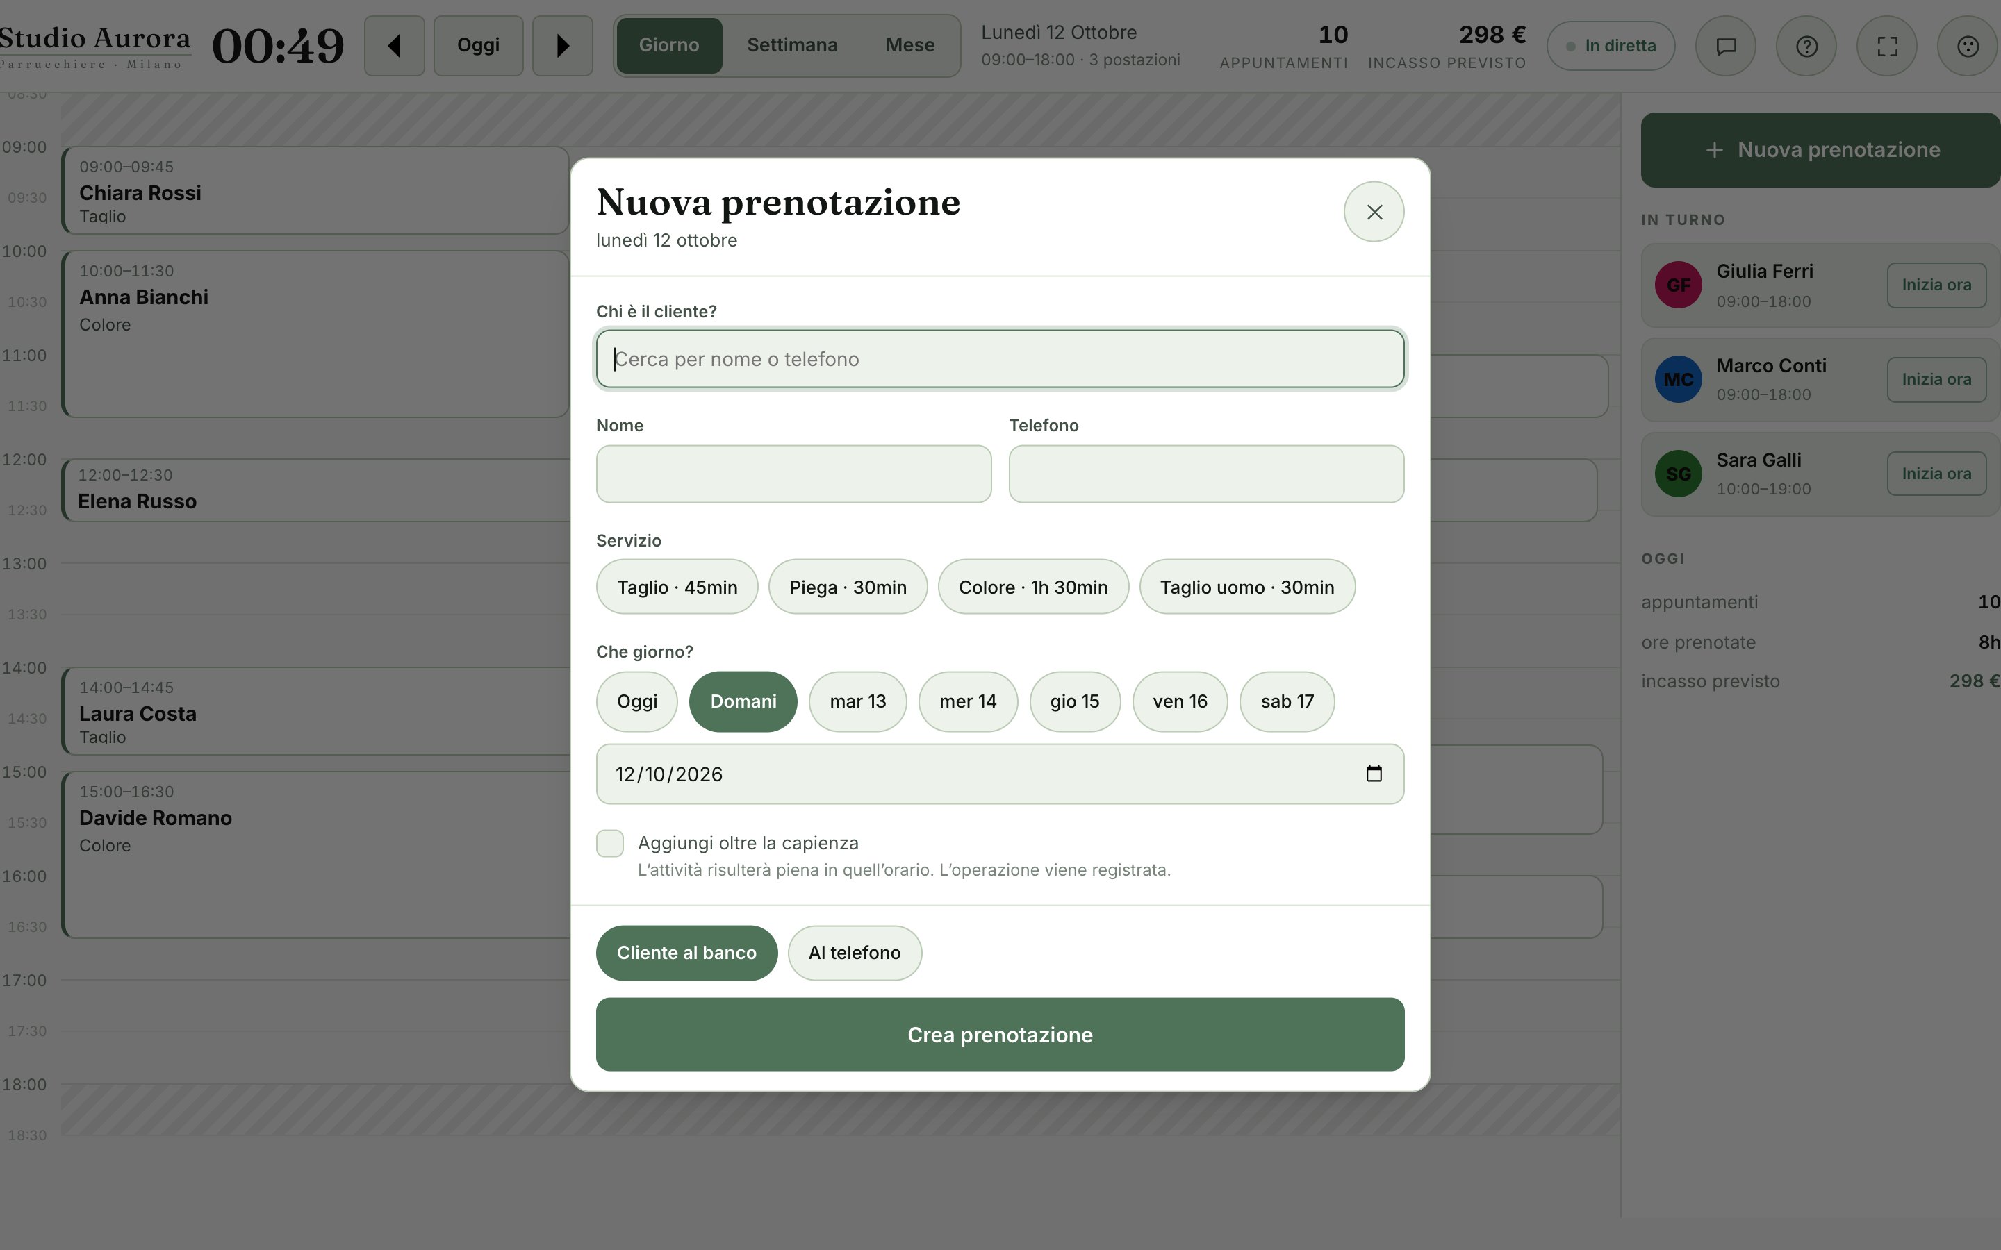Screen dimensions: 2001x1250
Task: Click 'incasso previsto' sidebar row
Action: click(1821, 681)
